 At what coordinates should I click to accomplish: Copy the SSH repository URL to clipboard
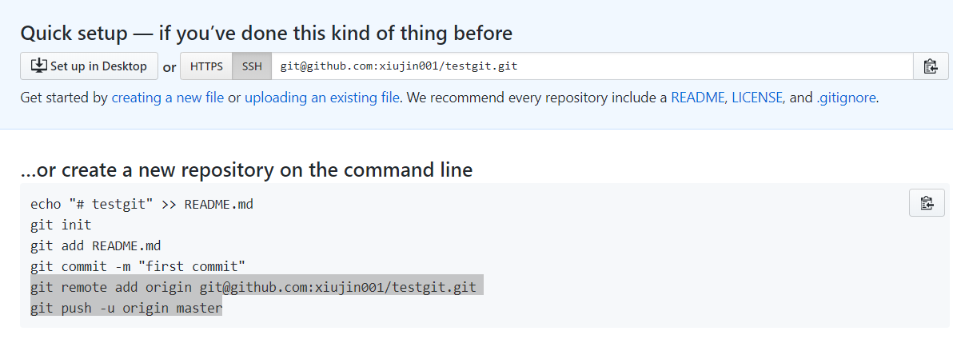click(930, 66)
